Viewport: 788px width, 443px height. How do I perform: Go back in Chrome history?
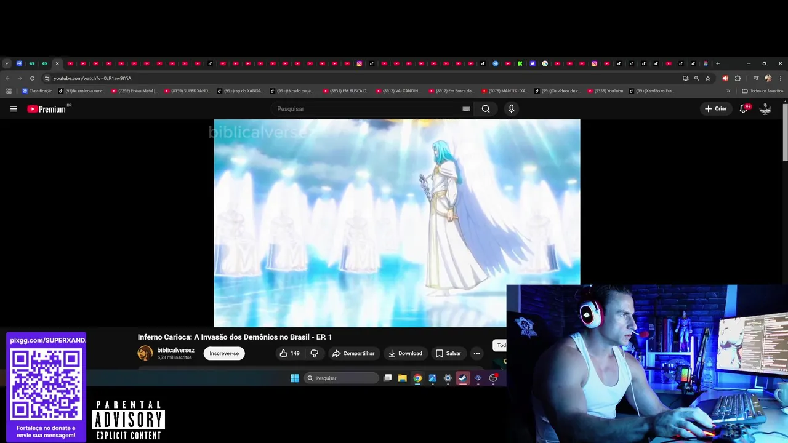(x=7, y=78)
